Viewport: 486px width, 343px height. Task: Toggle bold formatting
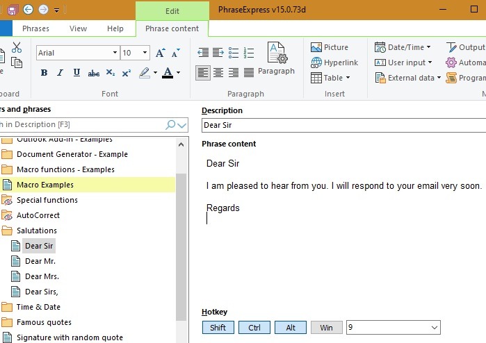(x=44, y=73)
